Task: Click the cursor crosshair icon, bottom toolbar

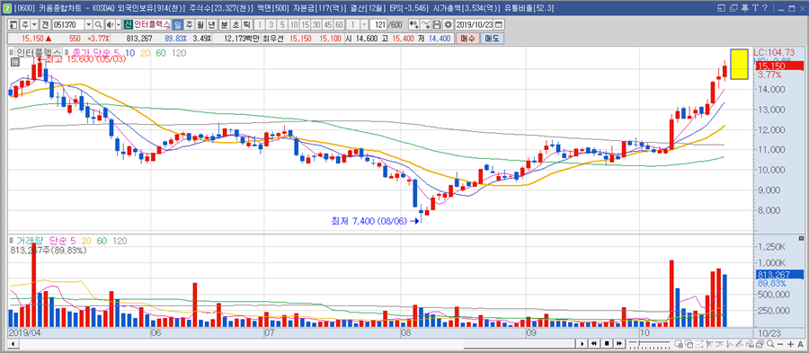Action: [x=709, y=344]
